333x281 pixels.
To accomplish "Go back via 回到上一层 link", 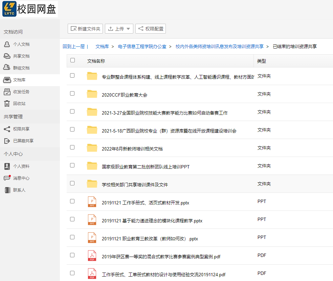I will (73, 47).
